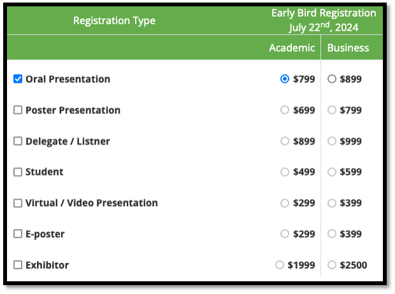Choose Poster Presentation Business $799 option
The image size is (395, 294).
(x=331, y=110)
